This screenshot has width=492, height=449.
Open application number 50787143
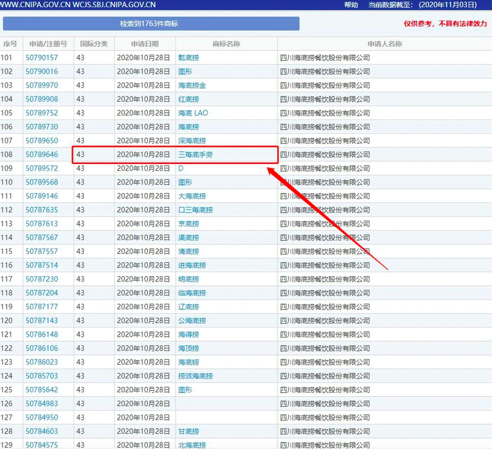click(x=42, y=320)
